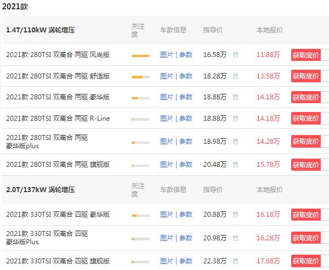Click guide price 16.58万
The width and height of the screenshot is (329, 270).
pos(215,55)
